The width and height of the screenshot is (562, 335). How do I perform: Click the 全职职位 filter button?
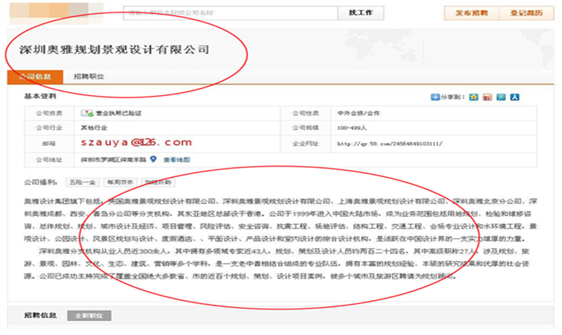pos(89,315)
